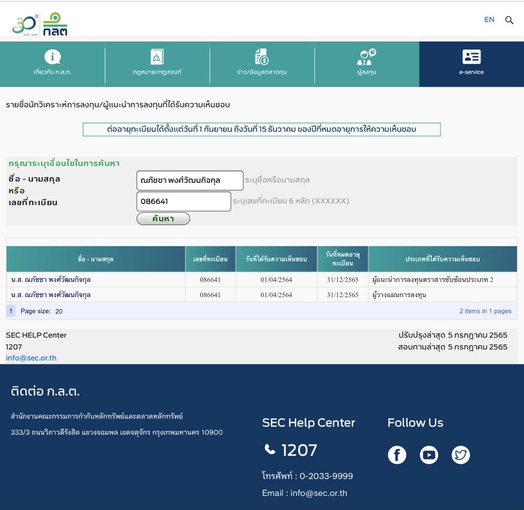
Task: Click the law book icon for กฎหมาย/กฎเกณฑ์
Action: pyautogui.click(x=157, y=57)
